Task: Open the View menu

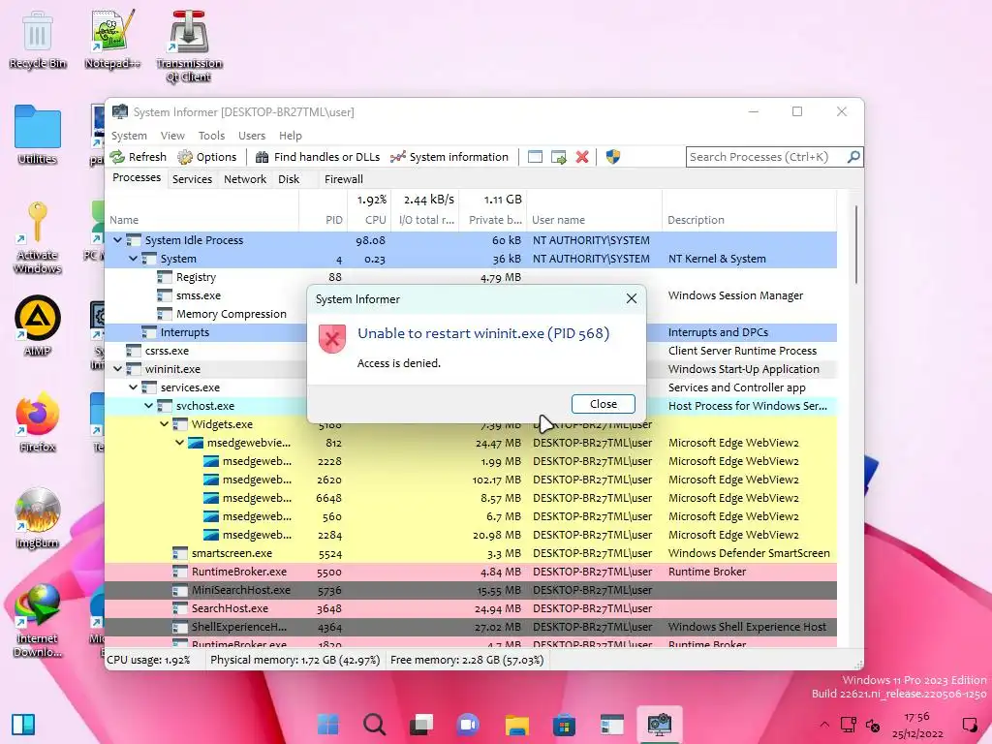Action: tap(172, 136)
